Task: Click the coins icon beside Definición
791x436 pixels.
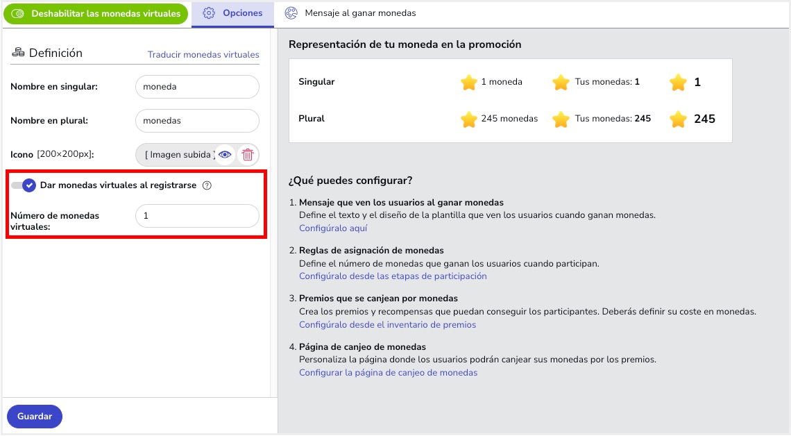Action: click(x=18, y=53)
